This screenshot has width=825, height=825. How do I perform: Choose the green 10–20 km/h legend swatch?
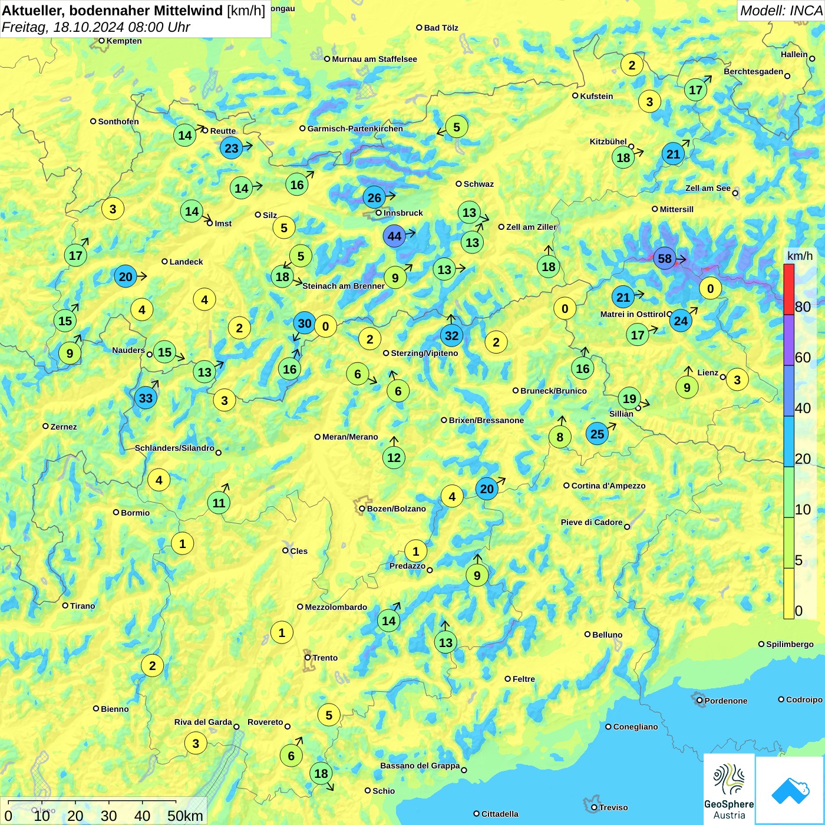click(788, 492)
